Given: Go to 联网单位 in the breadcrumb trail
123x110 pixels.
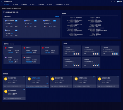Looking at the screenshot, I should pyautogui.click(x=4, y=9).
